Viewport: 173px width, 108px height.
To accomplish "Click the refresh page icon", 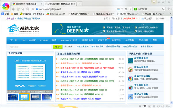I will [18, 9].
